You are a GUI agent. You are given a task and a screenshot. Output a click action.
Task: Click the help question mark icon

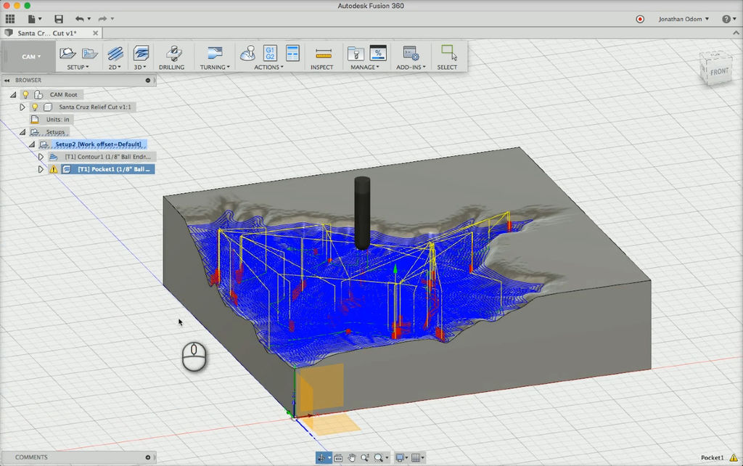pos(726,19)
